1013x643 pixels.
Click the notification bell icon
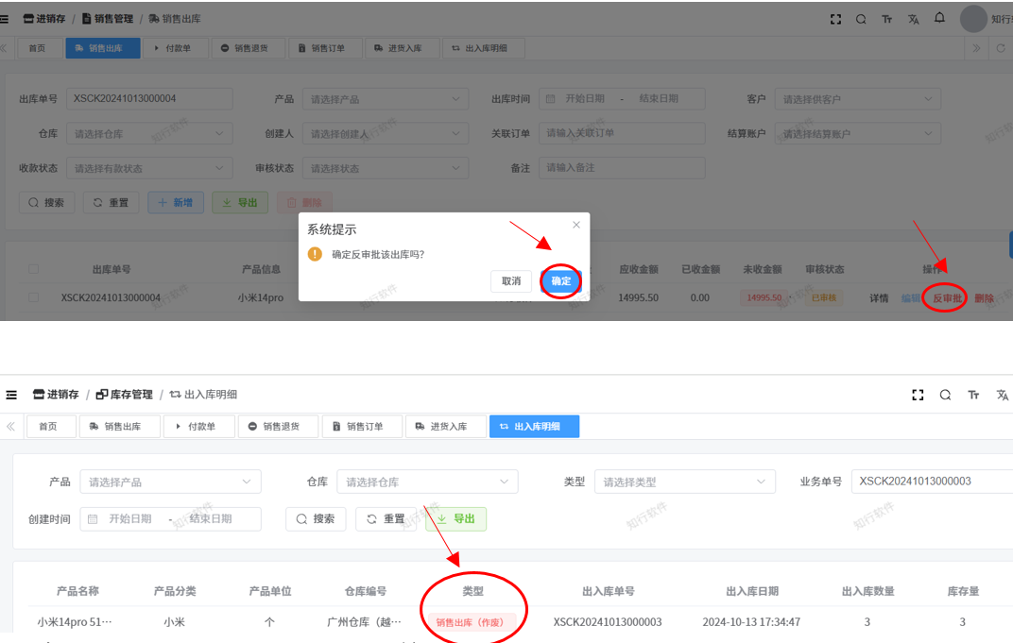pyautogui.click(x=939, y=18)
